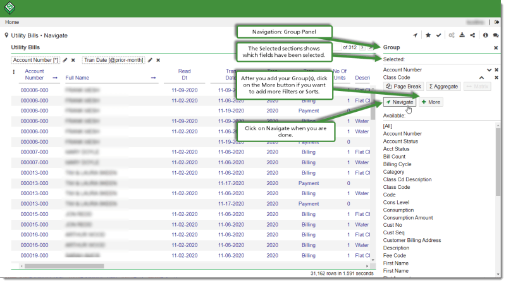This screenshot has height=283, width=506.
Task: Edit the Tran Date filter with pencil icon
Action: pyautogui.click(x=150, y=60)
